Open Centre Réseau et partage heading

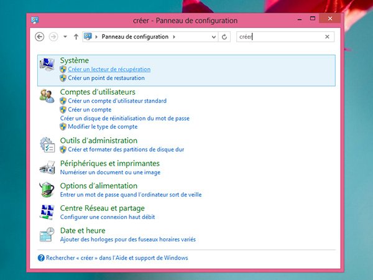[103, 208]
